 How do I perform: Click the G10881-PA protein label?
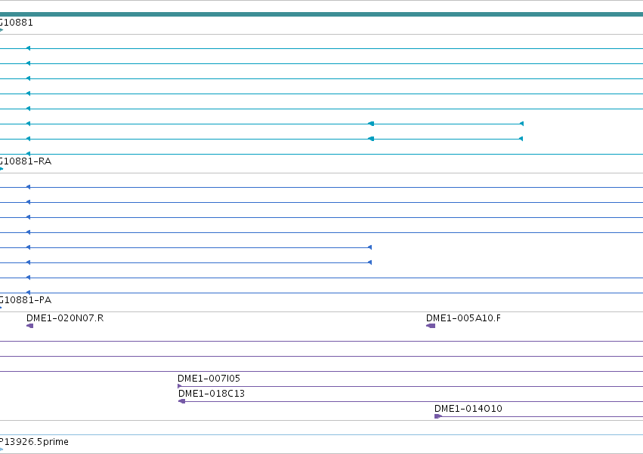[x=26, y=300]
